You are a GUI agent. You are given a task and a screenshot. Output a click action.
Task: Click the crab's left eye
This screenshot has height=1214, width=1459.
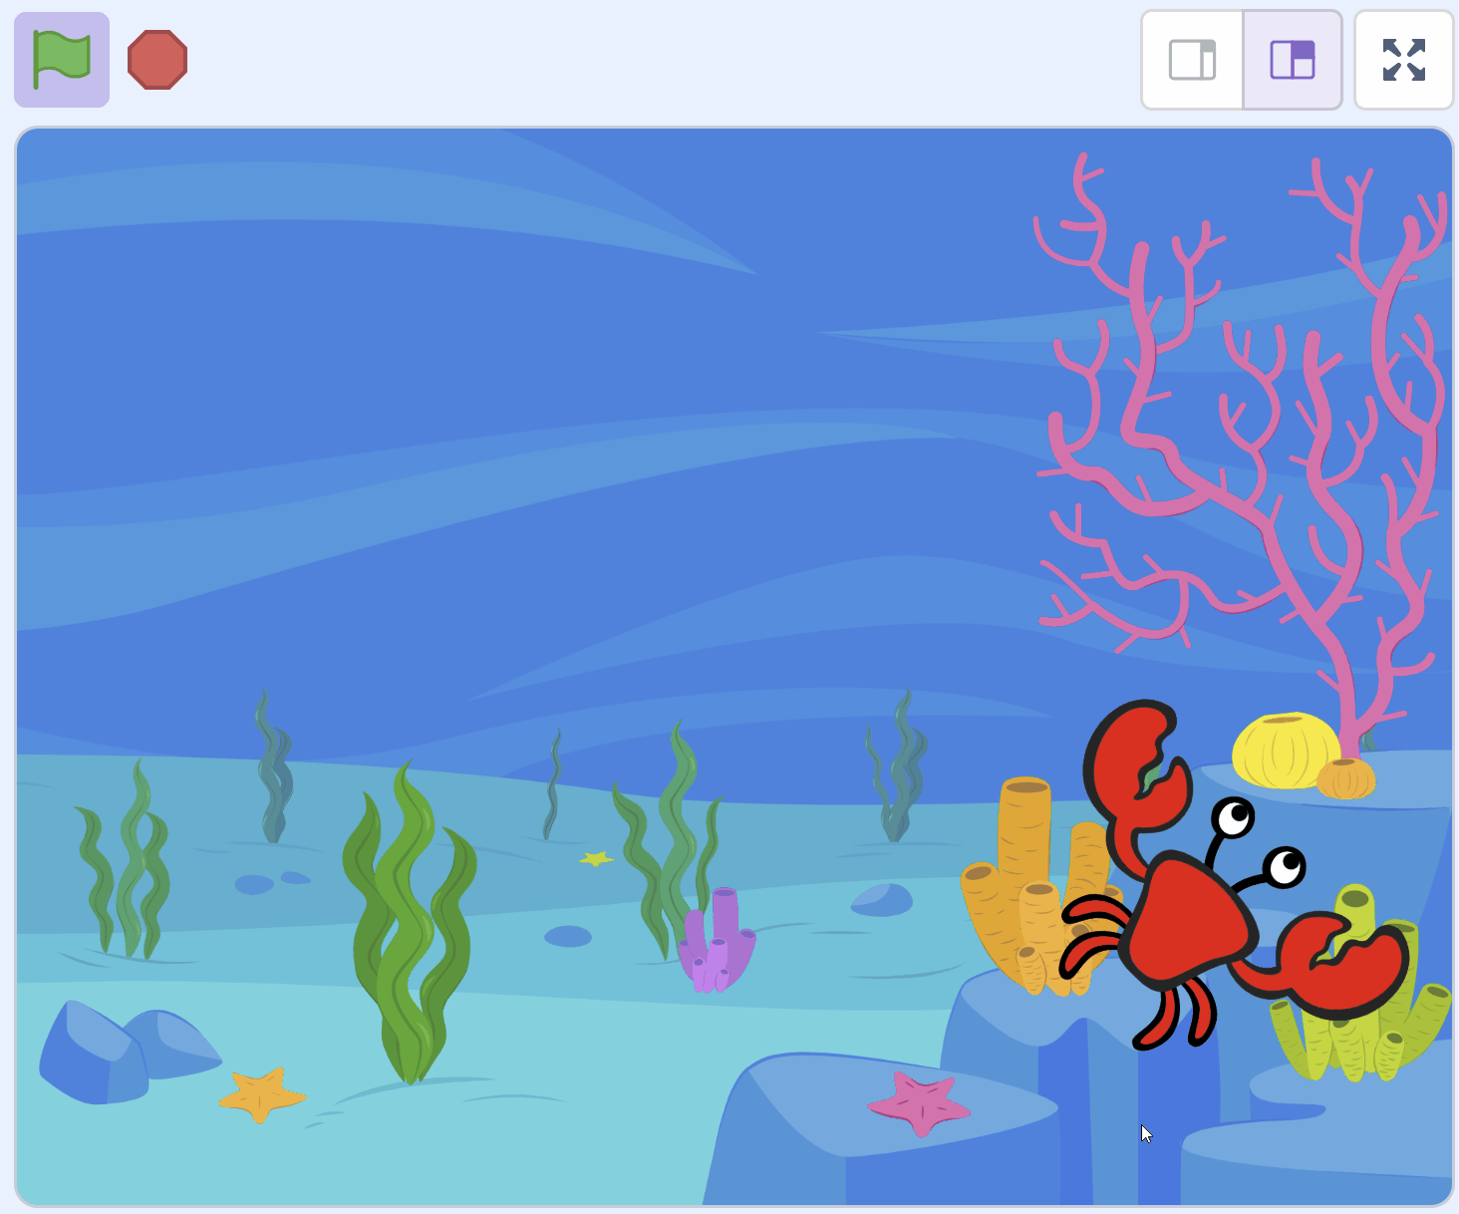1235,817
